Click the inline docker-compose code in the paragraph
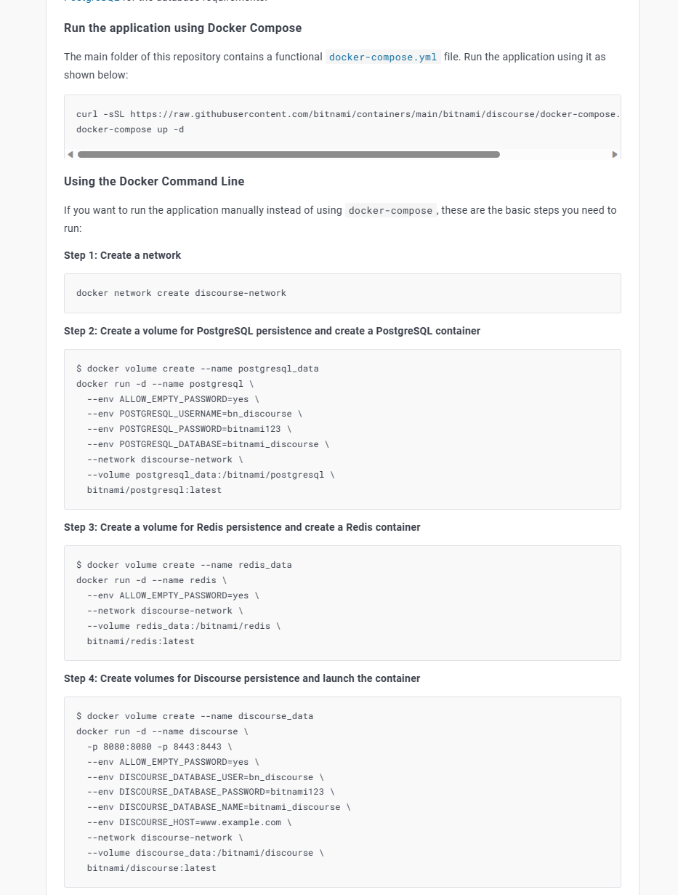Image resolution: width=678 pixels, height=895 pixels. pos(390,211)
